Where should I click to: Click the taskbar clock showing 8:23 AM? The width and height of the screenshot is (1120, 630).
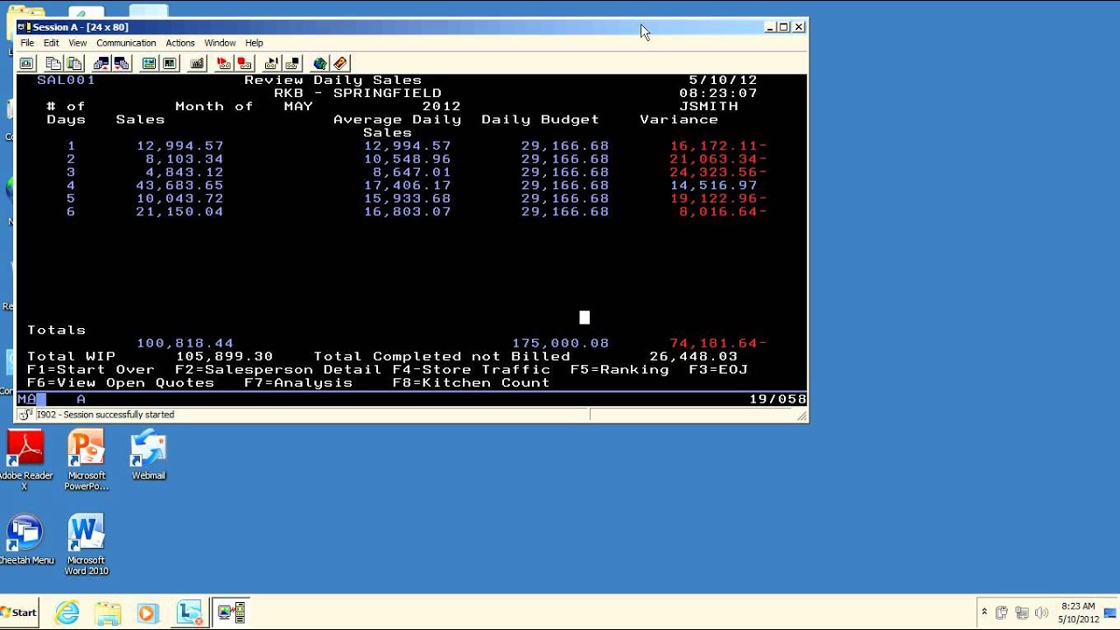click(1078, 612)
